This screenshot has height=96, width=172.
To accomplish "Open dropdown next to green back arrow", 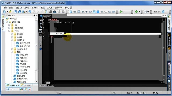I will (139, 11).
